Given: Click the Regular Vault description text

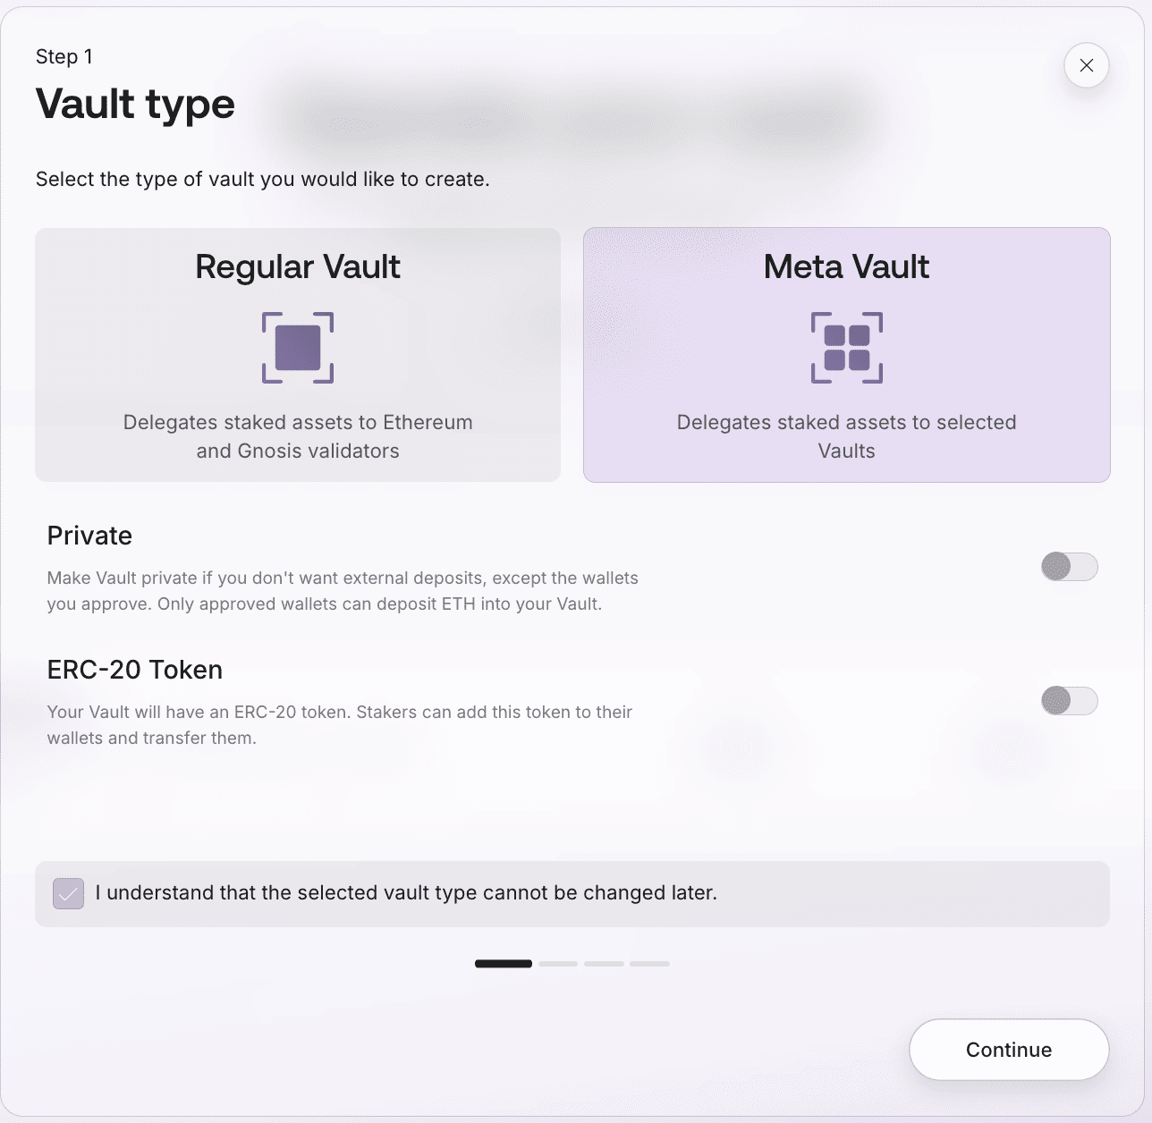Looking at the screenshot, I should [x=298, y=436].
